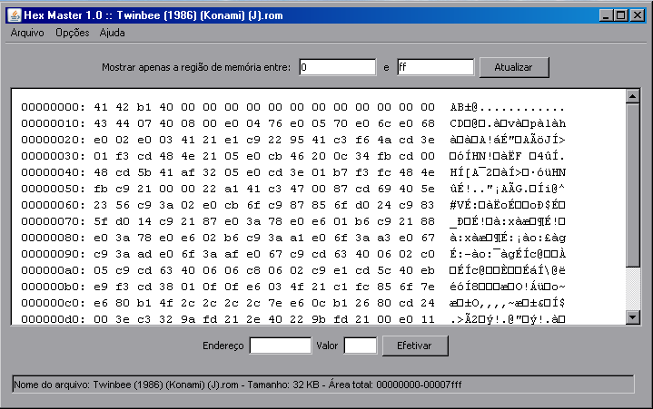Click the address label 00000040:
This screenshot has width=653, height=409.
[53, 172]
